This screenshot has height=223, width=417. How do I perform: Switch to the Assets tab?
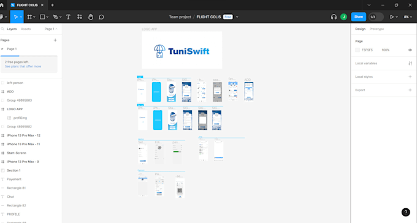click(26, 29)
